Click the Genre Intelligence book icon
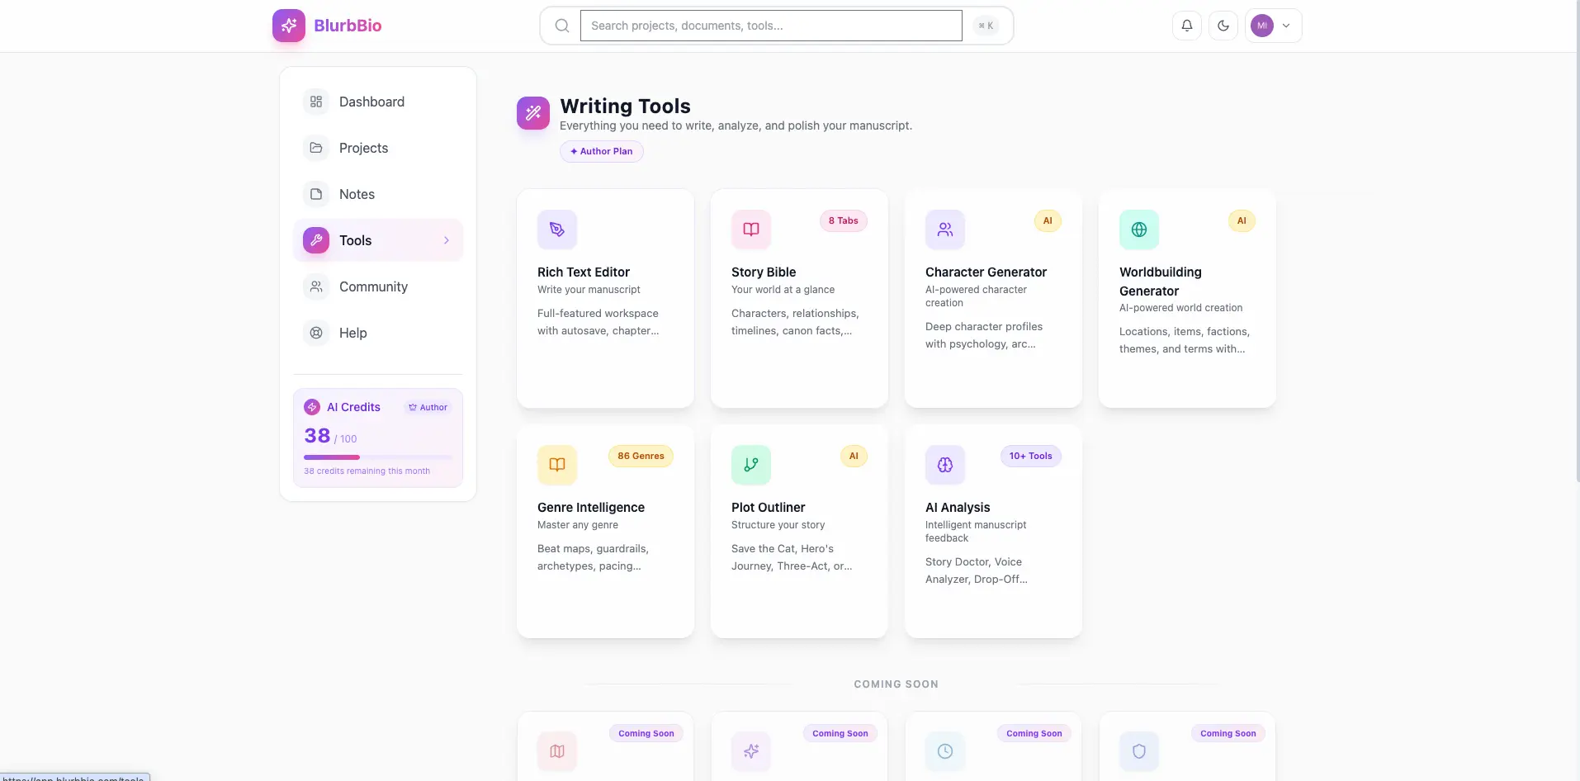This screenshot has width=1580, height=781. click(x=557, y=465)
